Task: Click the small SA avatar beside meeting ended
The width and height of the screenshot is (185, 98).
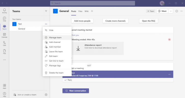Action: 169,40
